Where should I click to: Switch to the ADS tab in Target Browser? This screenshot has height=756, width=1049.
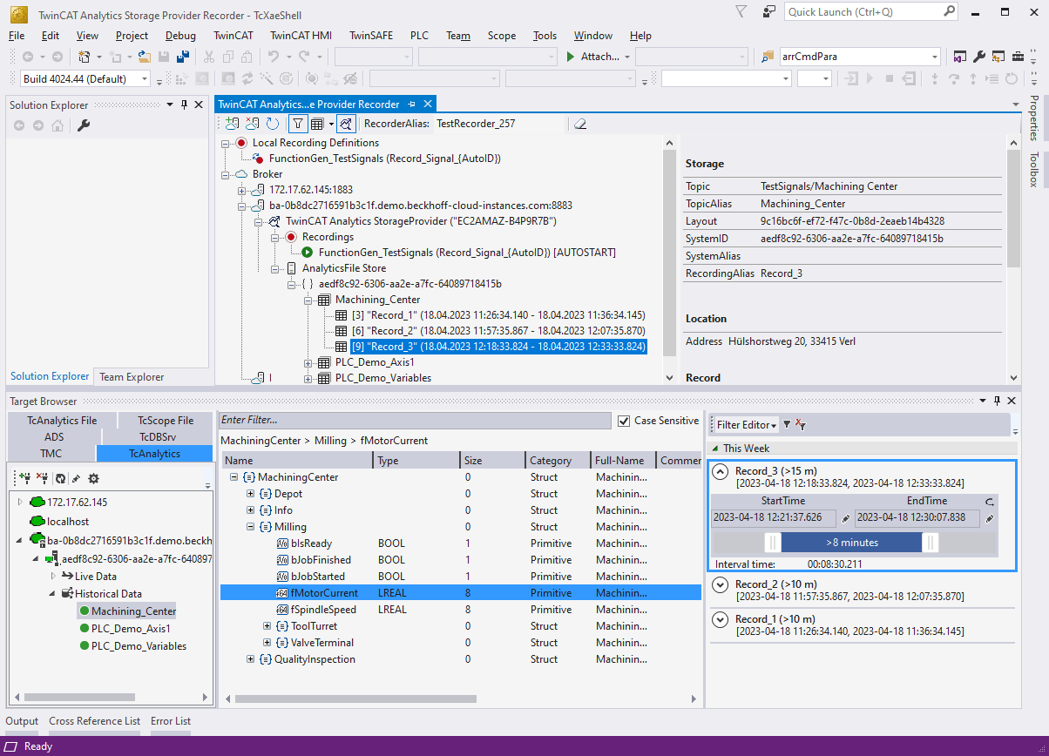tap(55, 436)
